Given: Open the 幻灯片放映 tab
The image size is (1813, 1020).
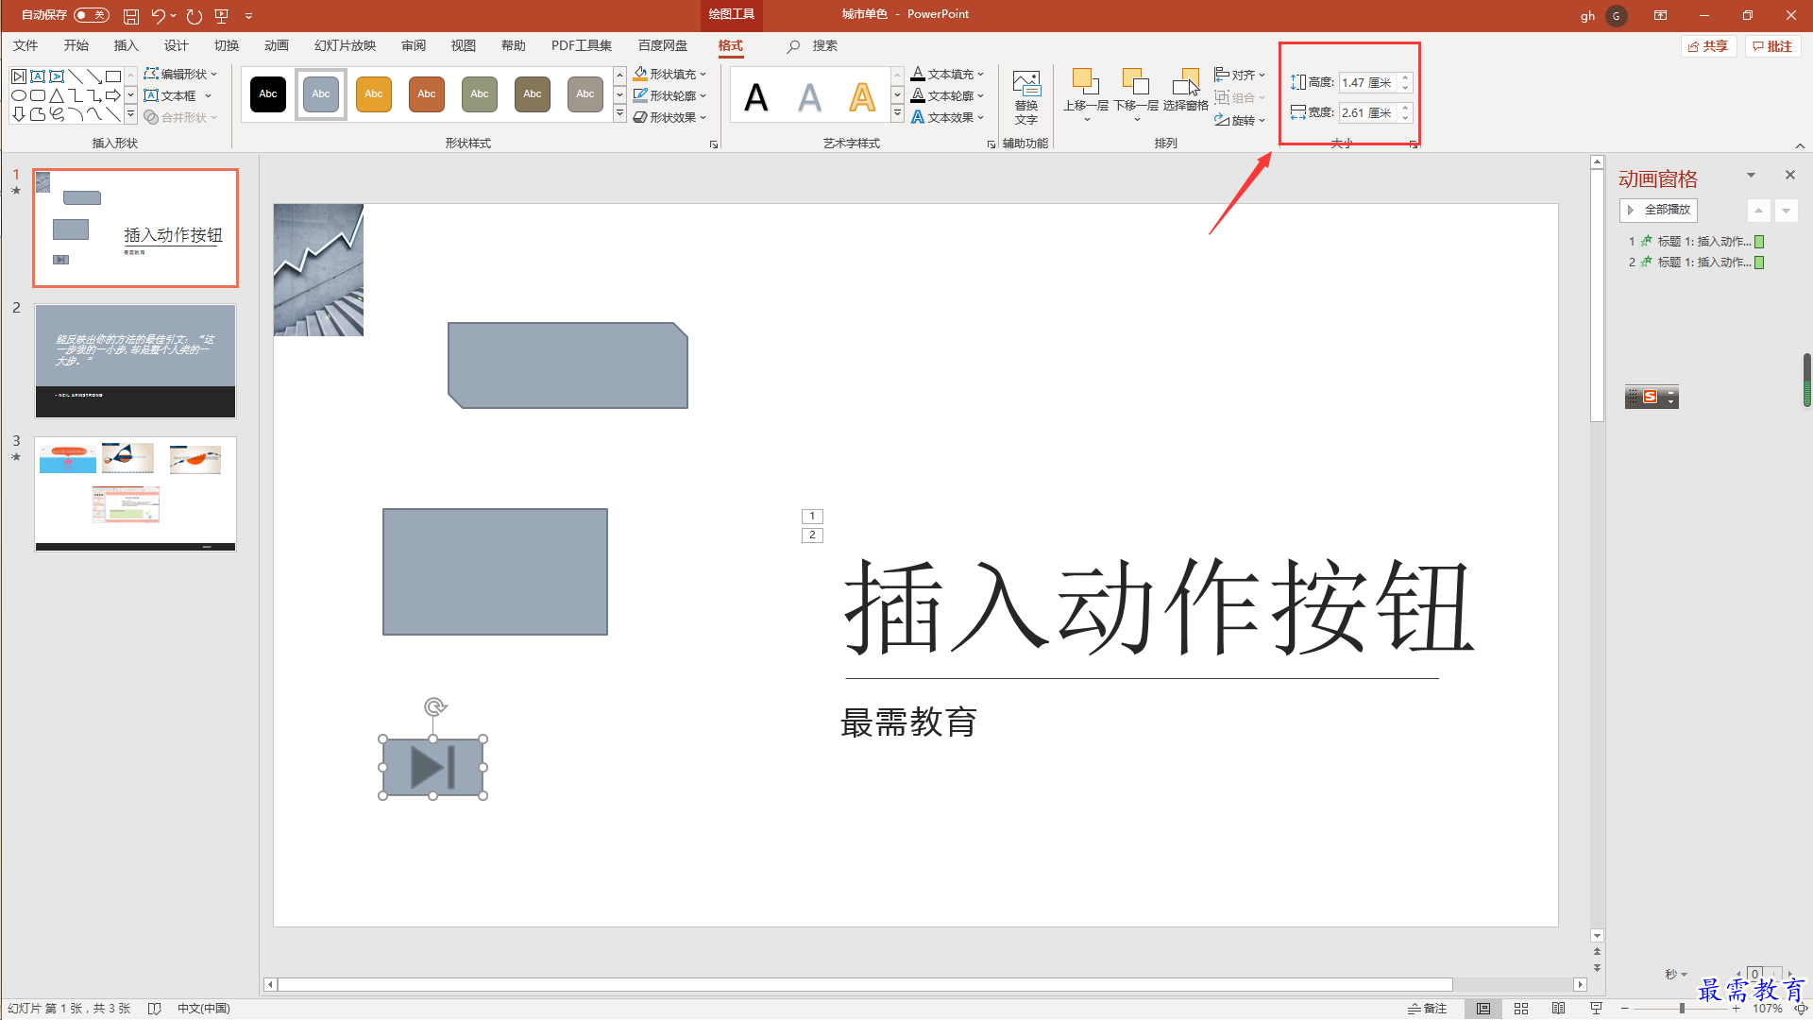Looking at the screenshot, I should click(345, 45).
